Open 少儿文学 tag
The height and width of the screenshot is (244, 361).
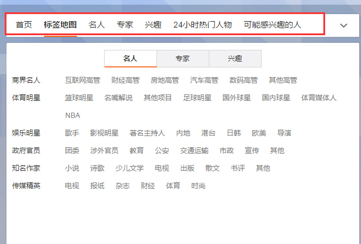[x=129, y=168]
